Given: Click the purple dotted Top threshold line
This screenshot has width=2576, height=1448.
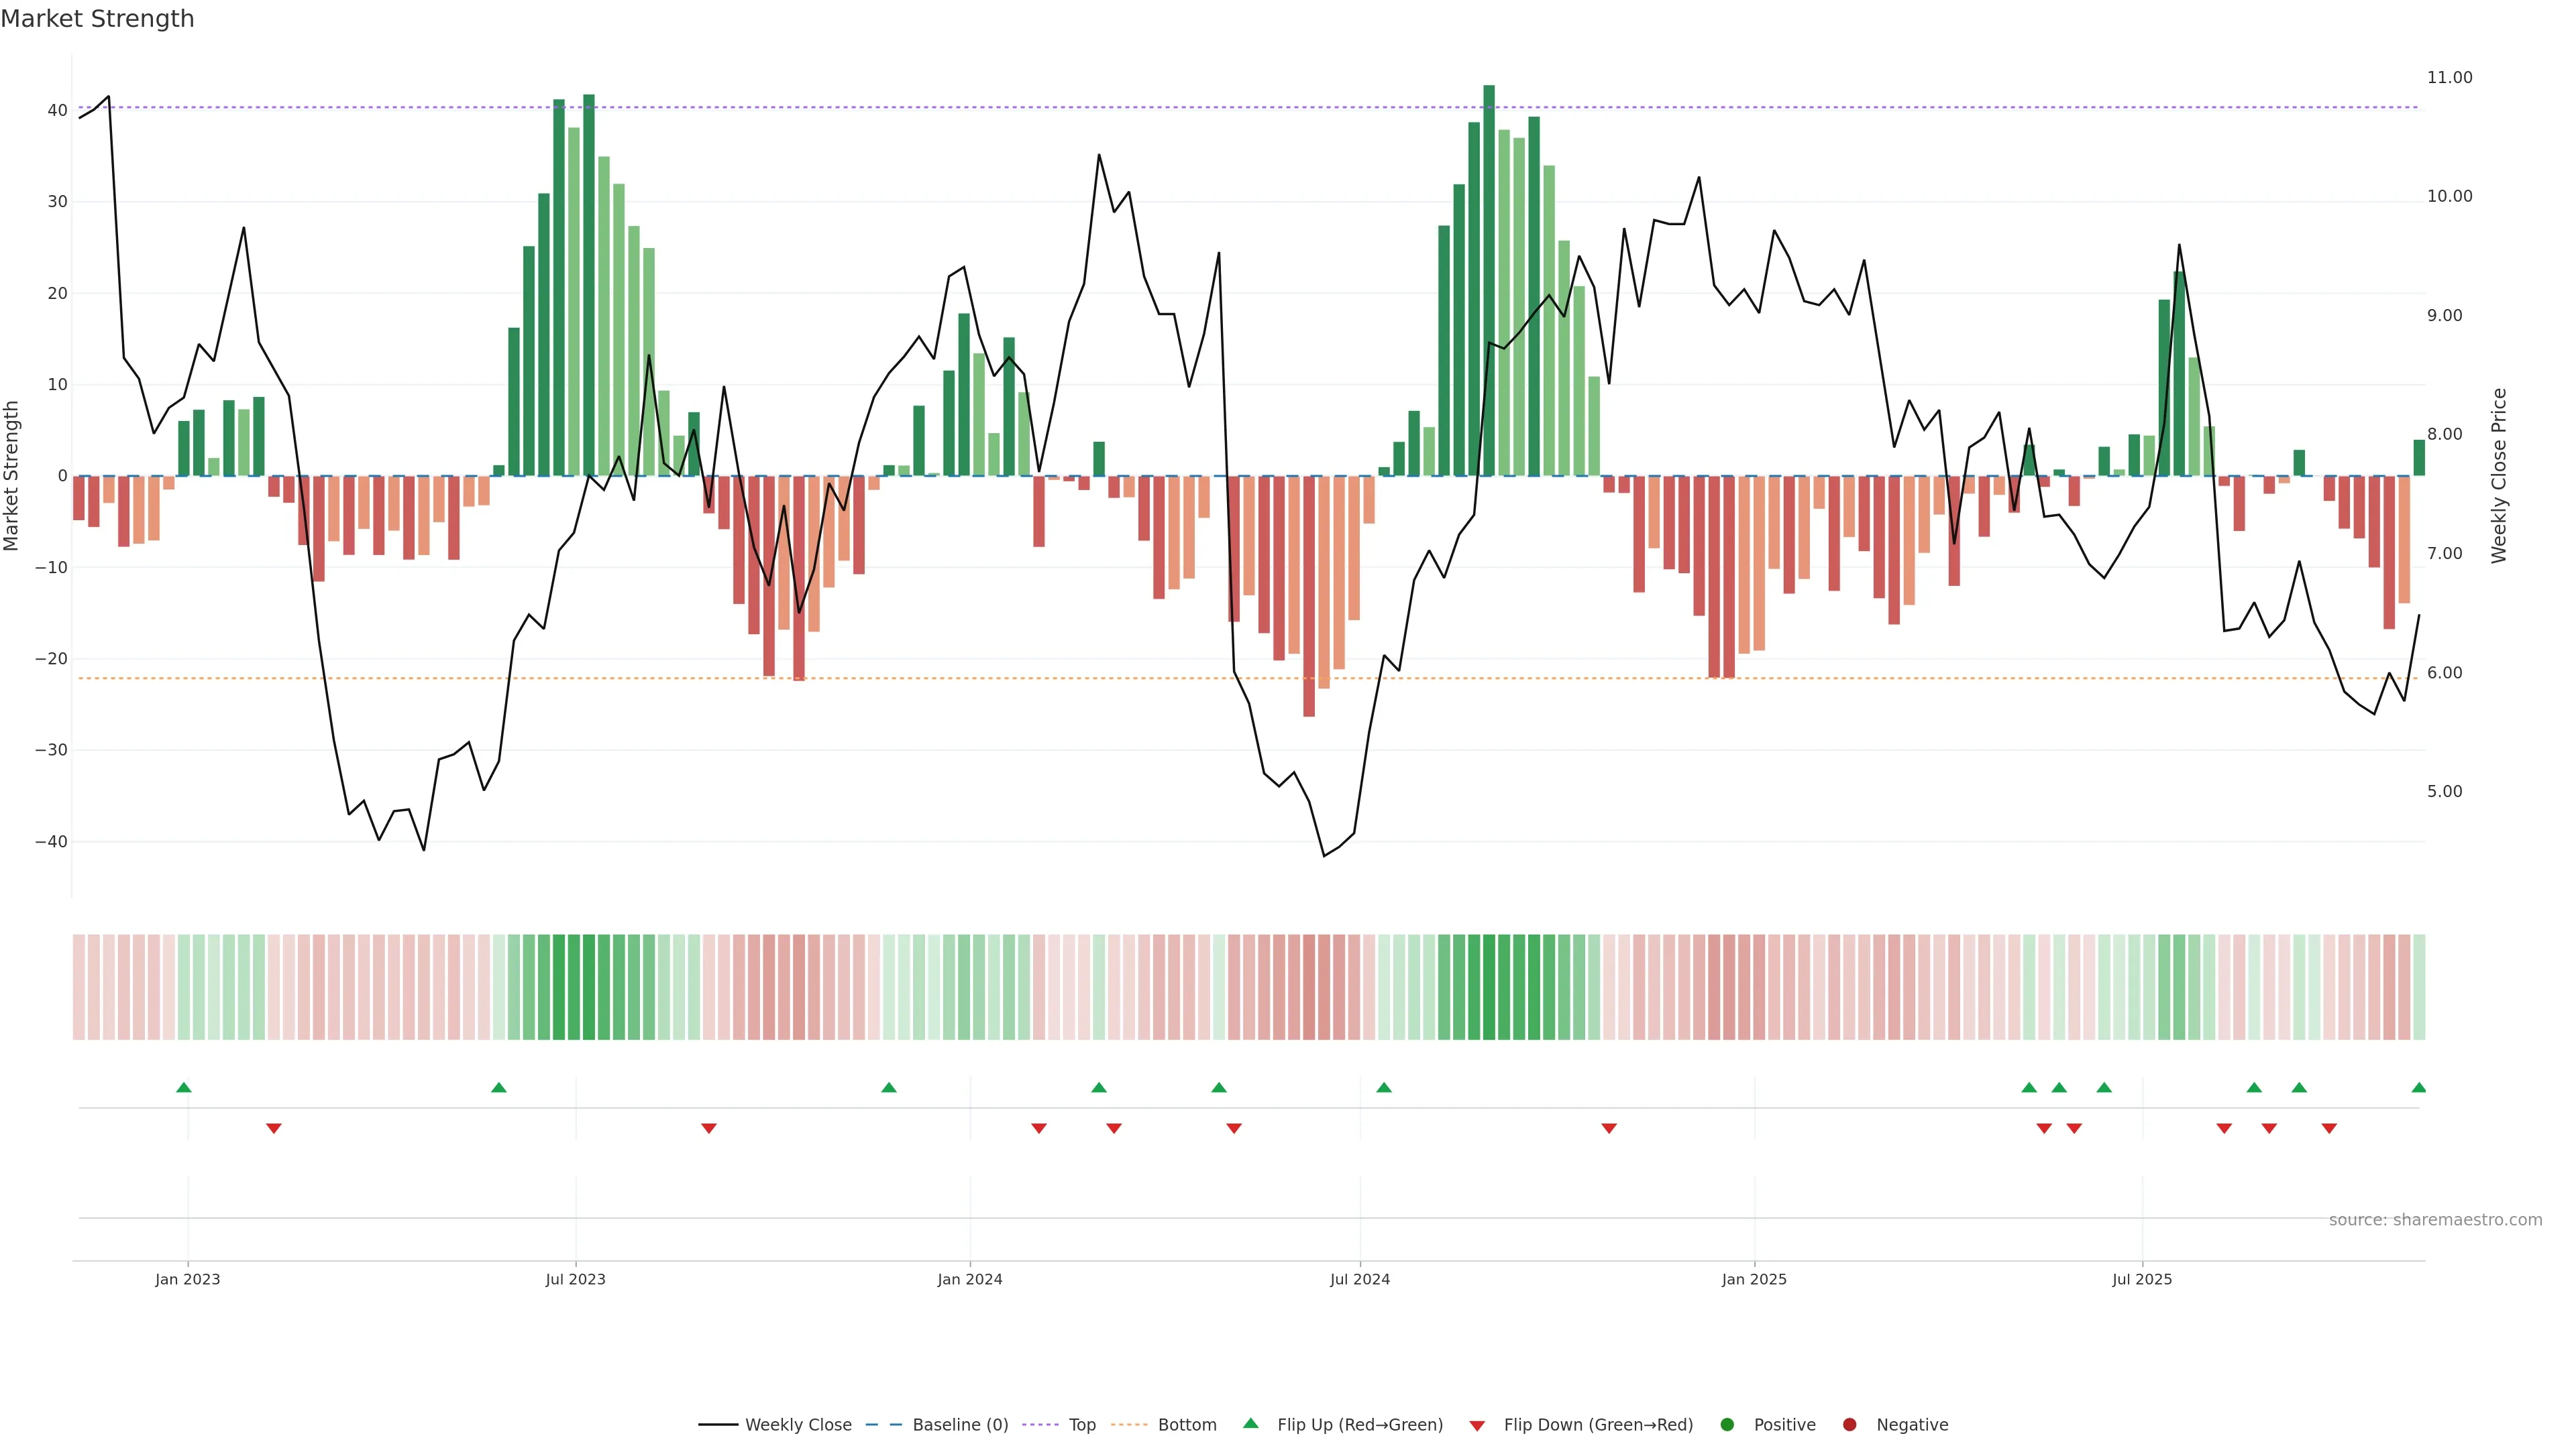Looking at the screenshot, I should 1000,107.
